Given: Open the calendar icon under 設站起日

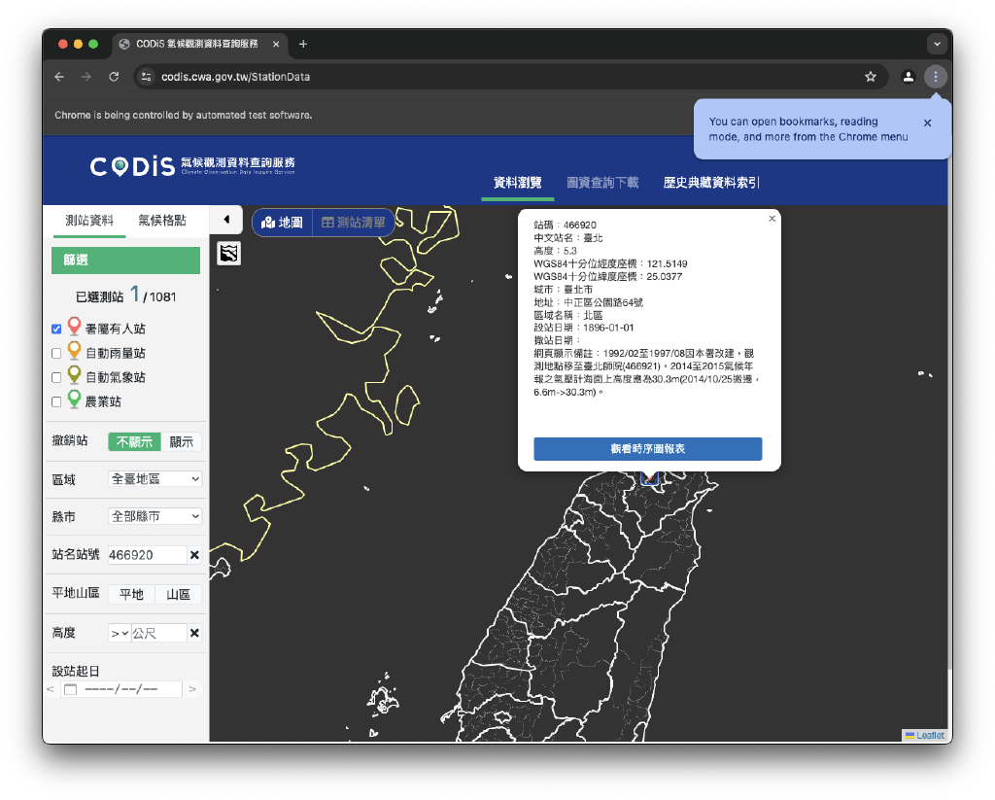Looking at the screenshot, I should click(x=69, y=688).
